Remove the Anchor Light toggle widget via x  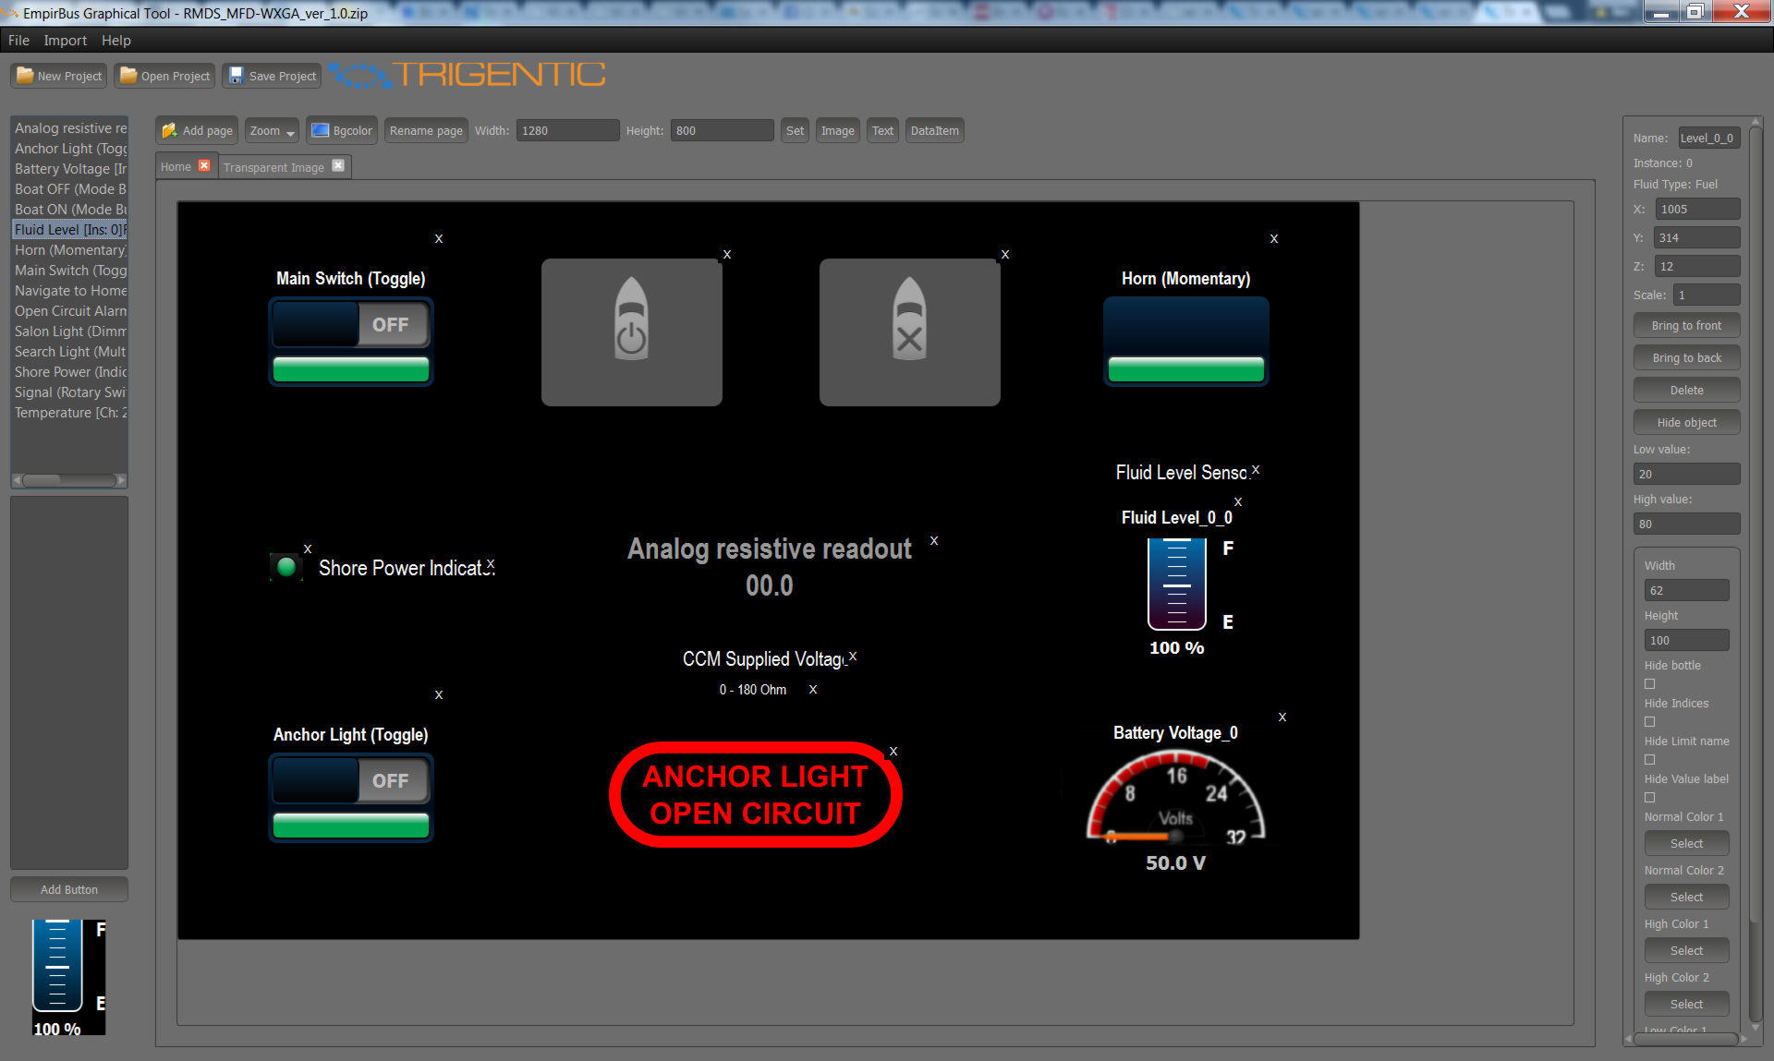(439, 694)
